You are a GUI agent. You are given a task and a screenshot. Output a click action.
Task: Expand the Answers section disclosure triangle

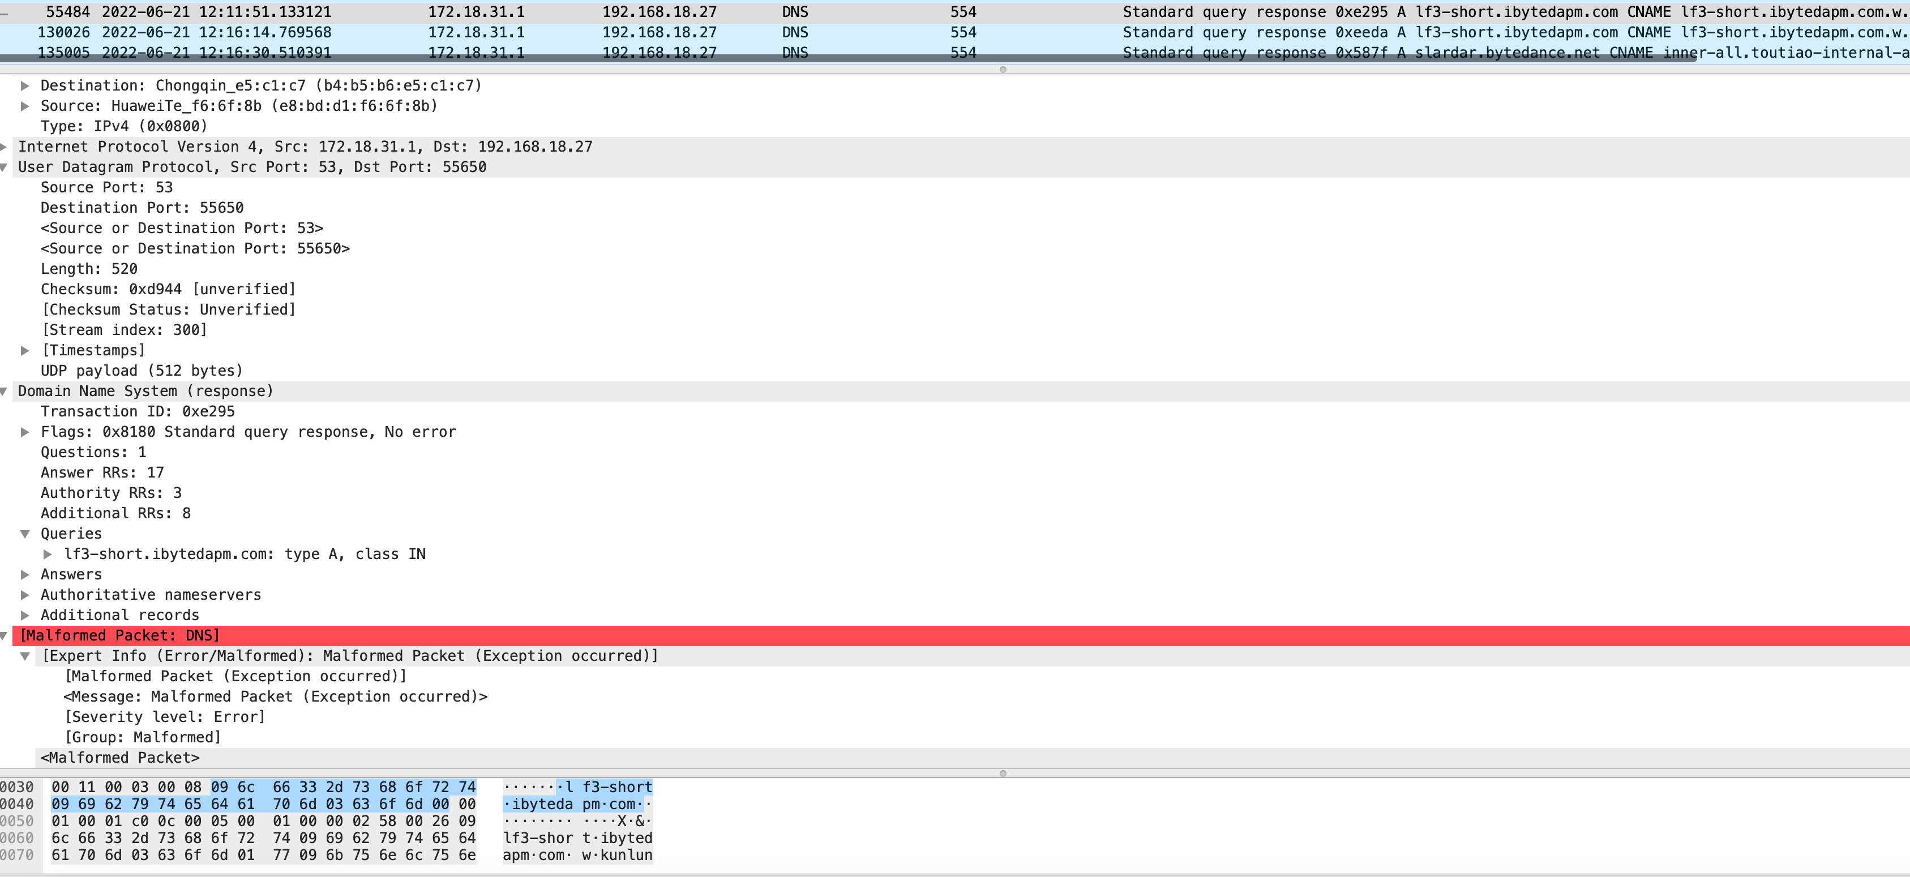coord(25,574)
